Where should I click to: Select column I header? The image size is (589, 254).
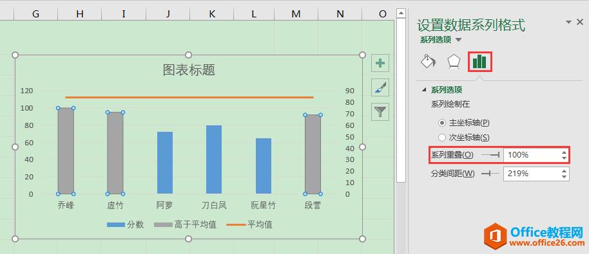point(124,14)
